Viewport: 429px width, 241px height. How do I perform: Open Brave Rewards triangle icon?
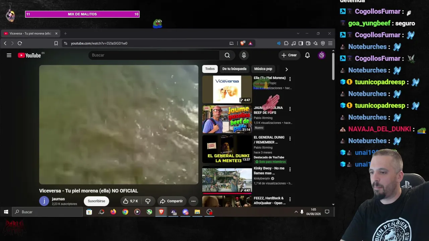tap(250, 43)
